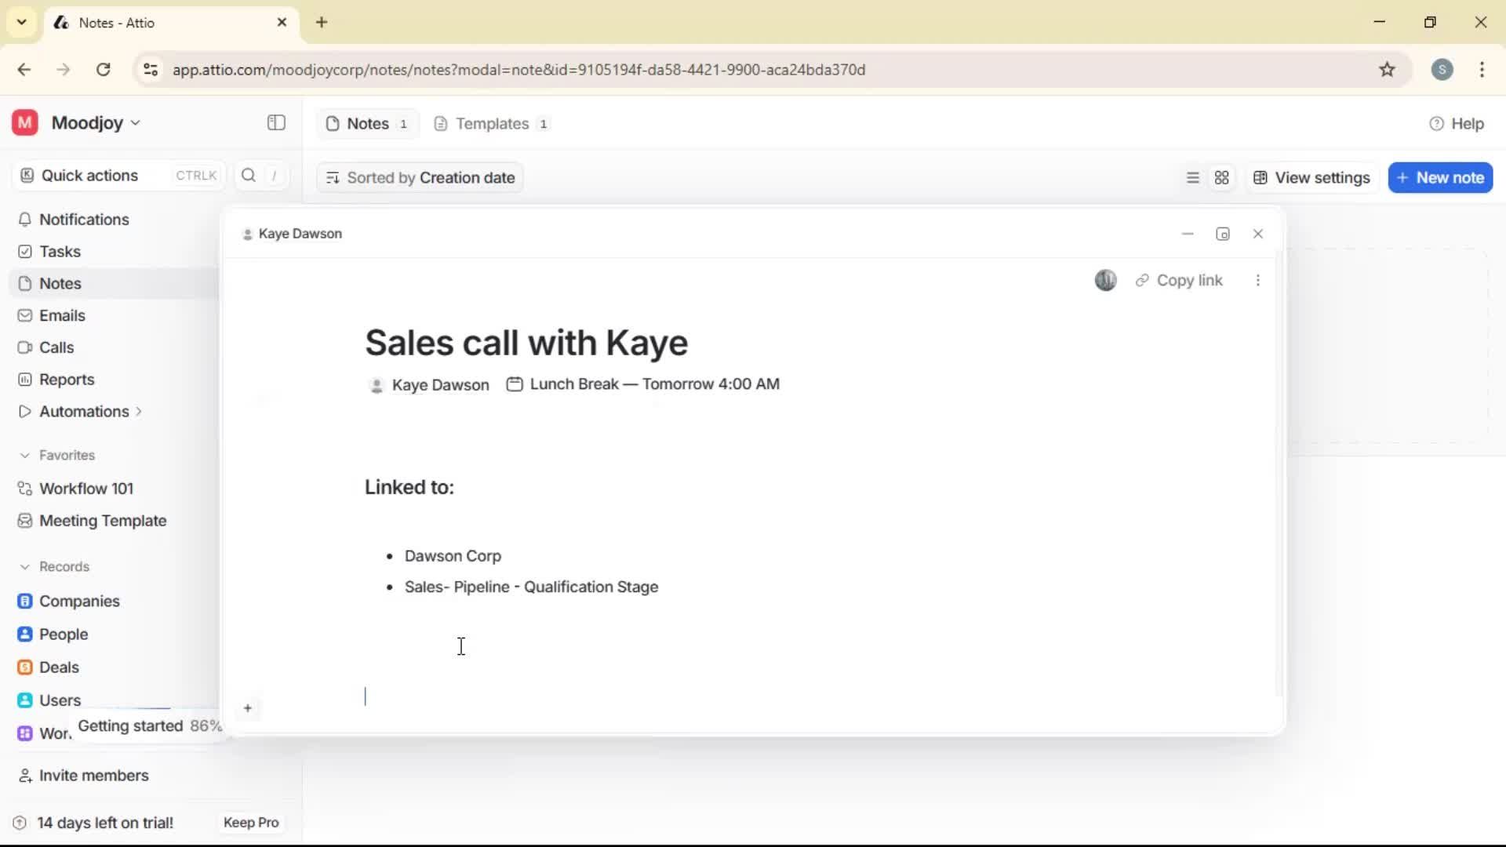Collapse the Records section
The height and width of the screenshot is (847, 1506).
pyautogui.click(x=26, y=566)
